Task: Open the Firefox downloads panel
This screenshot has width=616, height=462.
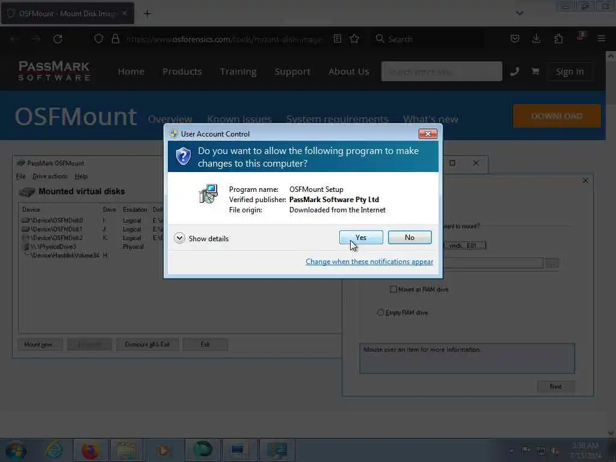Action: click(x=536, y=38)
